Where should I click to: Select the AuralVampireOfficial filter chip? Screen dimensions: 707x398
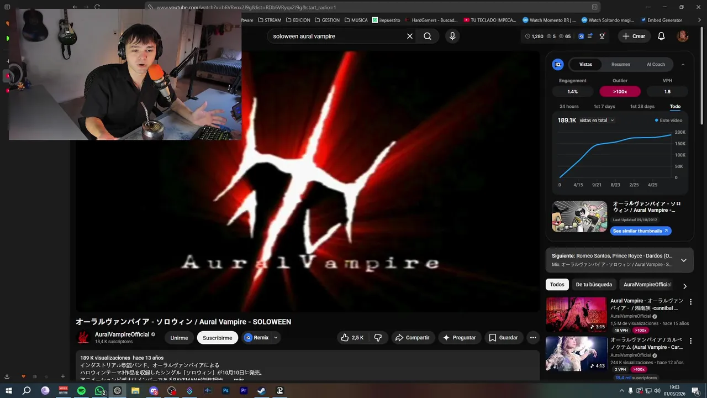click(647, 285)
